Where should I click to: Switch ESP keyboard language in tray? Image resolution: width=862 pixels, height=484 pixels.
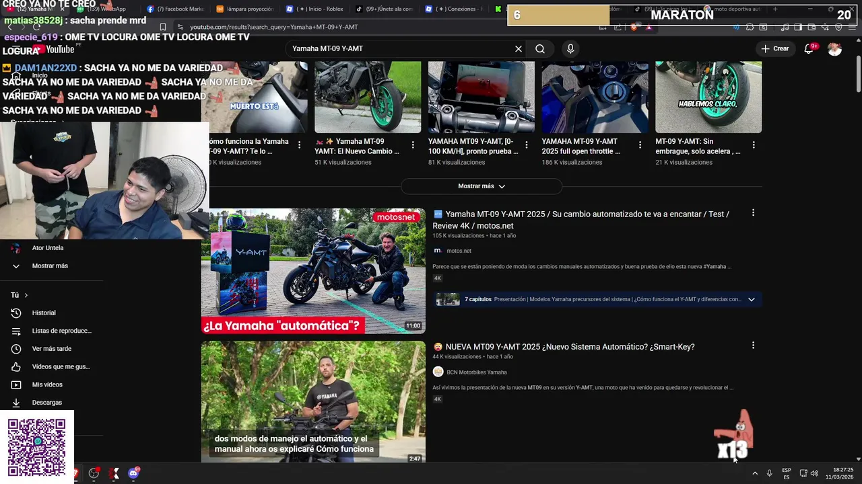(787, 473)
